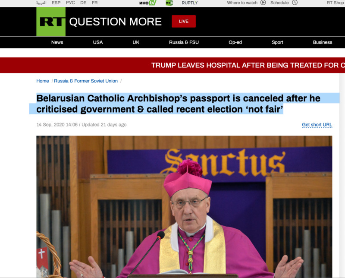Open the LIVE broadcast button
Screen dimensions: 345x278
[x=184, y=21]
